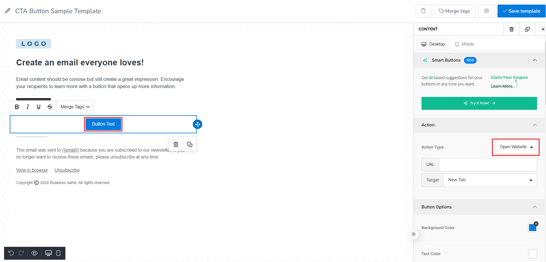The height and width of the screenshot is (262, 546).
Task: Open the email preview eye icon
Action: (x=34, y=253)
